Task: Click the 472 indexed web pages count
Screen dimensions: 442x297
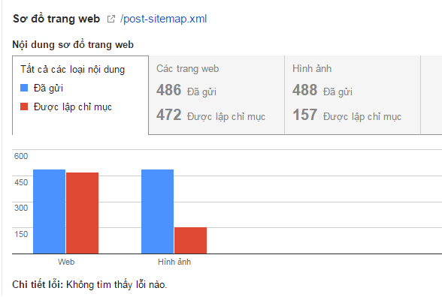Action: click(210, 115)
